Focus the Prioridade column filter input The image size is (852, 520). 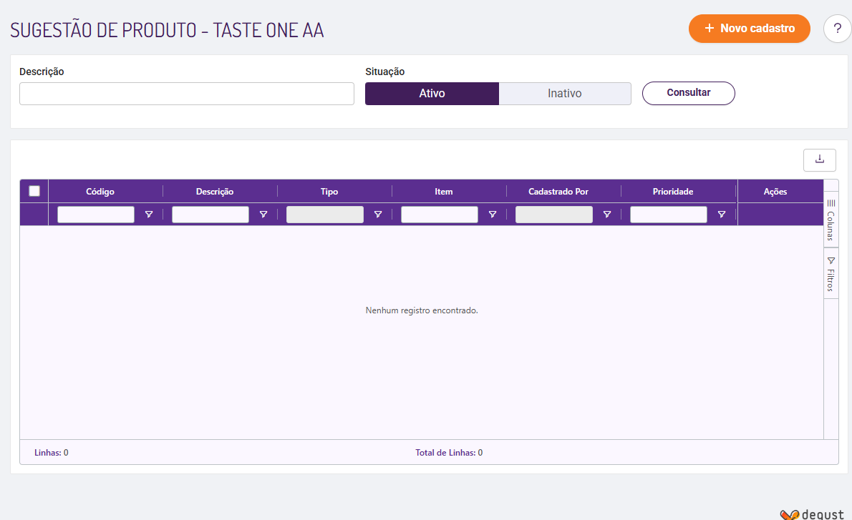coord(669,215)
